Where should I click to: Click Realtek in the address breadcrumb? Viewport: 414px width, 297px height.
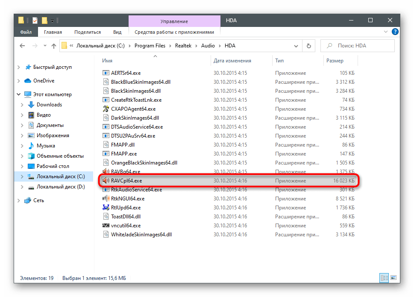[184, 46]
